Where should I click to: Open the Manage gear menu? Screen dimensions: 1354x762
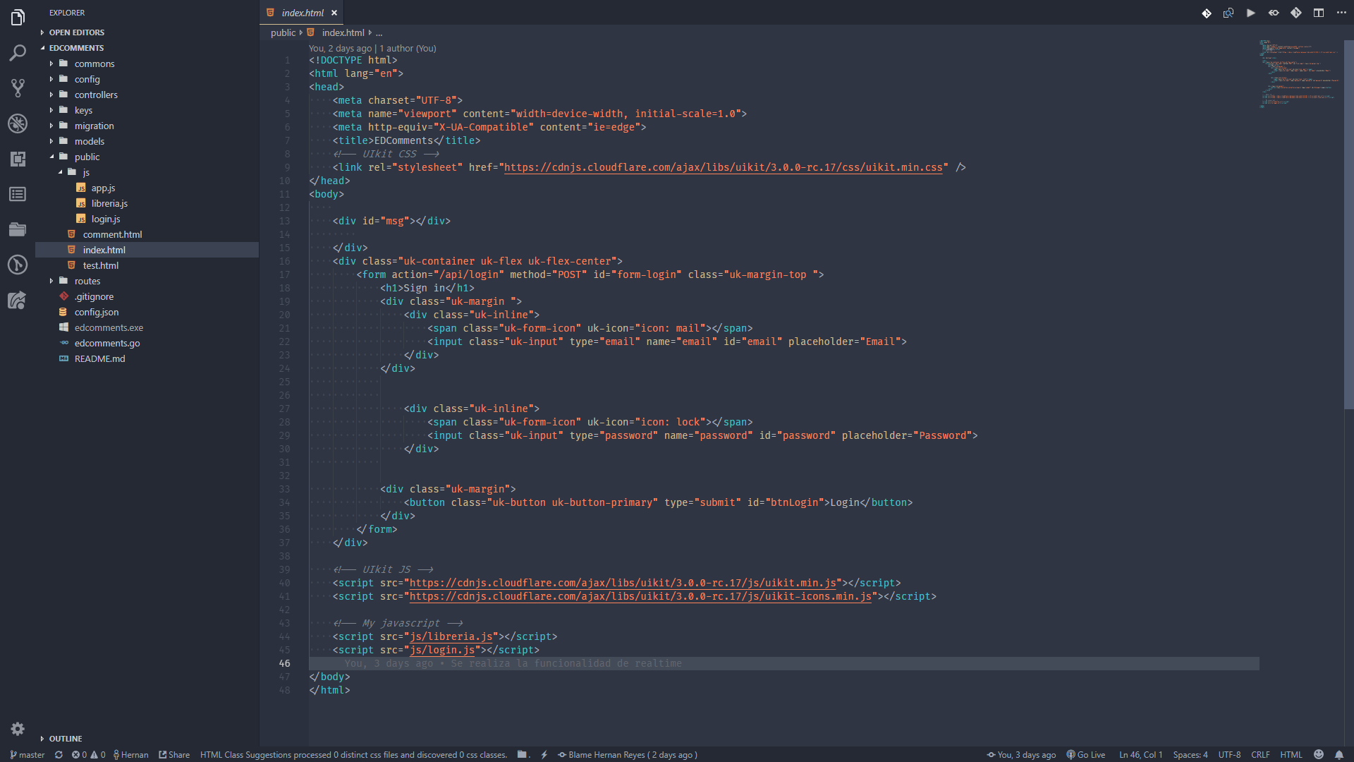(18, 729)
